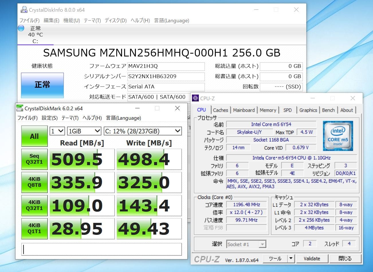Click the multiplier value x 12.0 (4 - 27)
The height and width of the screenshot is (272, 373).
pos(246,212)
